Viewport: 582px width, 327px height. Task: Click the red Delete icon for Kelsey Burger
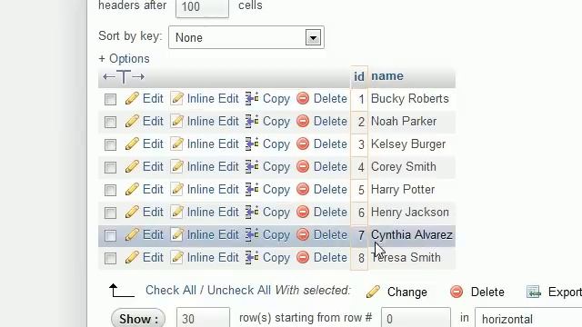click(303, 144)
